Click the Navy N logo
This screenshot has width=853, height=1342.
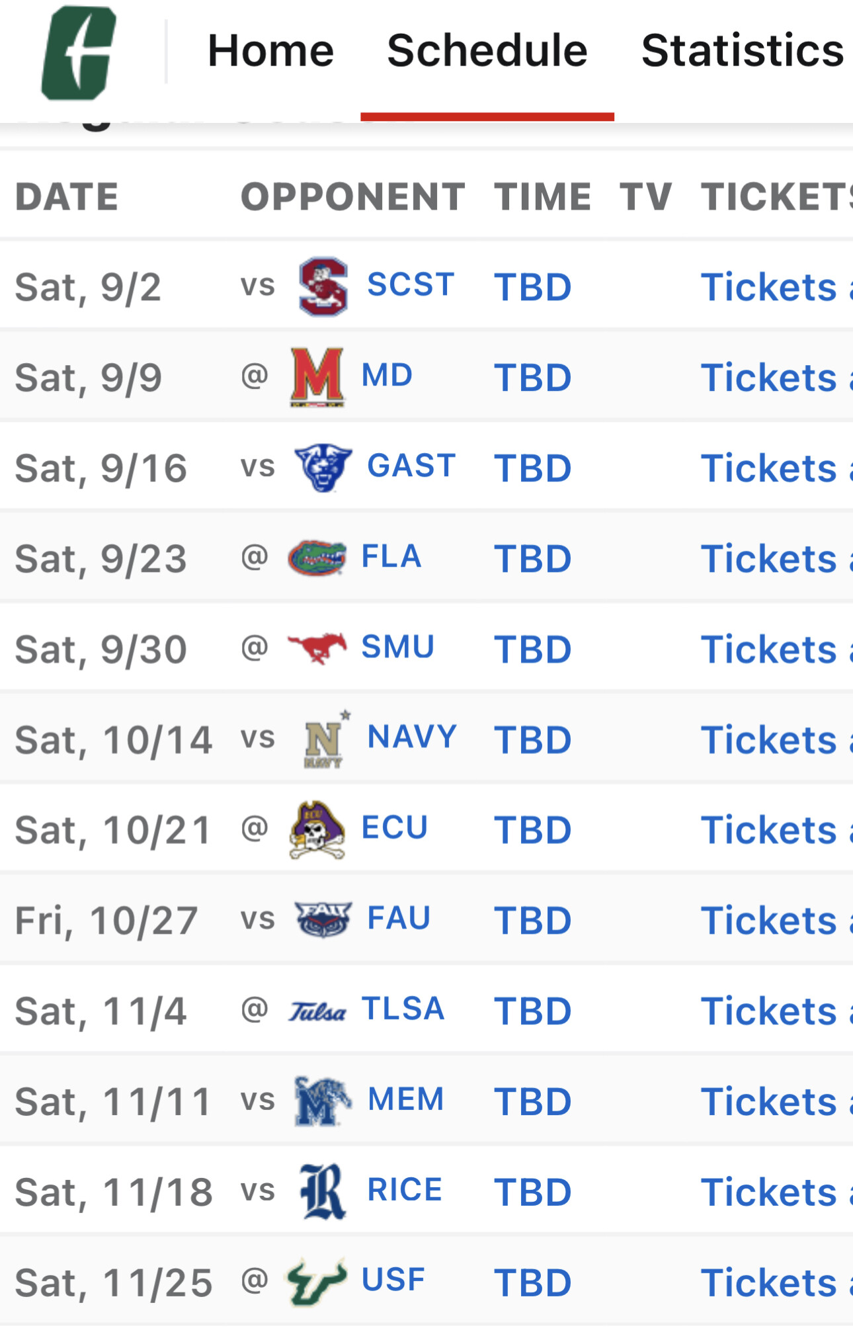pos(324,739)
